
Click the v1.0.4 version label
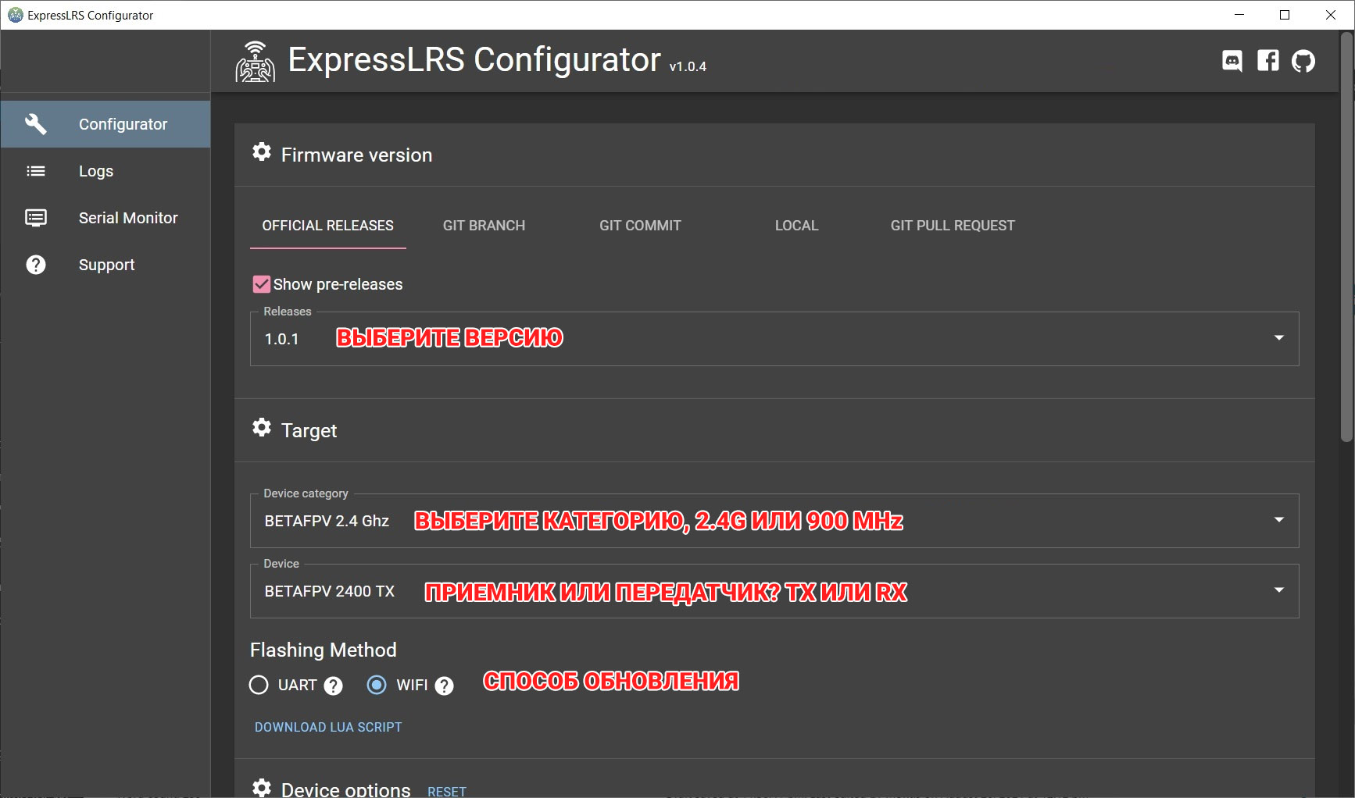[688, 67]
